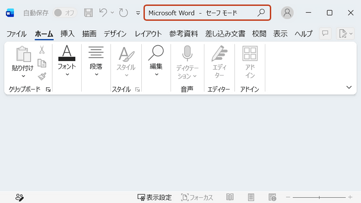Open the editing mode dropdown button
The width and height of the screenshot is (361, 203).
pos(345,33)
